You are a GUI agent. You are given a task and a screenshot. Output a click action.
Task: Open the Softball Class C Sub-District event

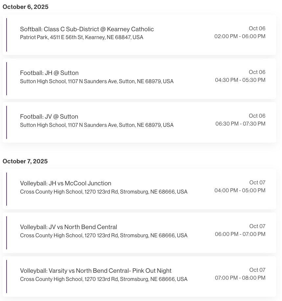87,29
